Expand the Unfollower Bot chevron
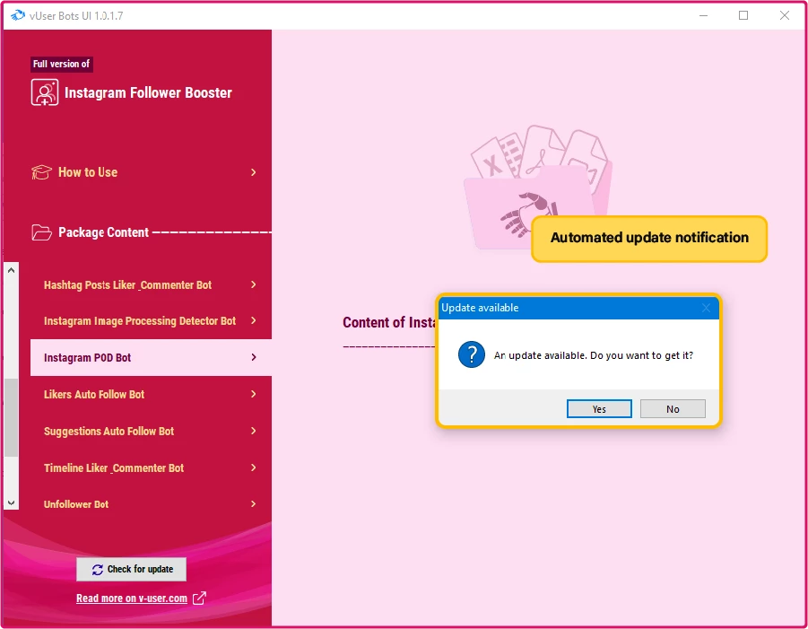This screenshot has height=629, width=808. coord(254,504)
